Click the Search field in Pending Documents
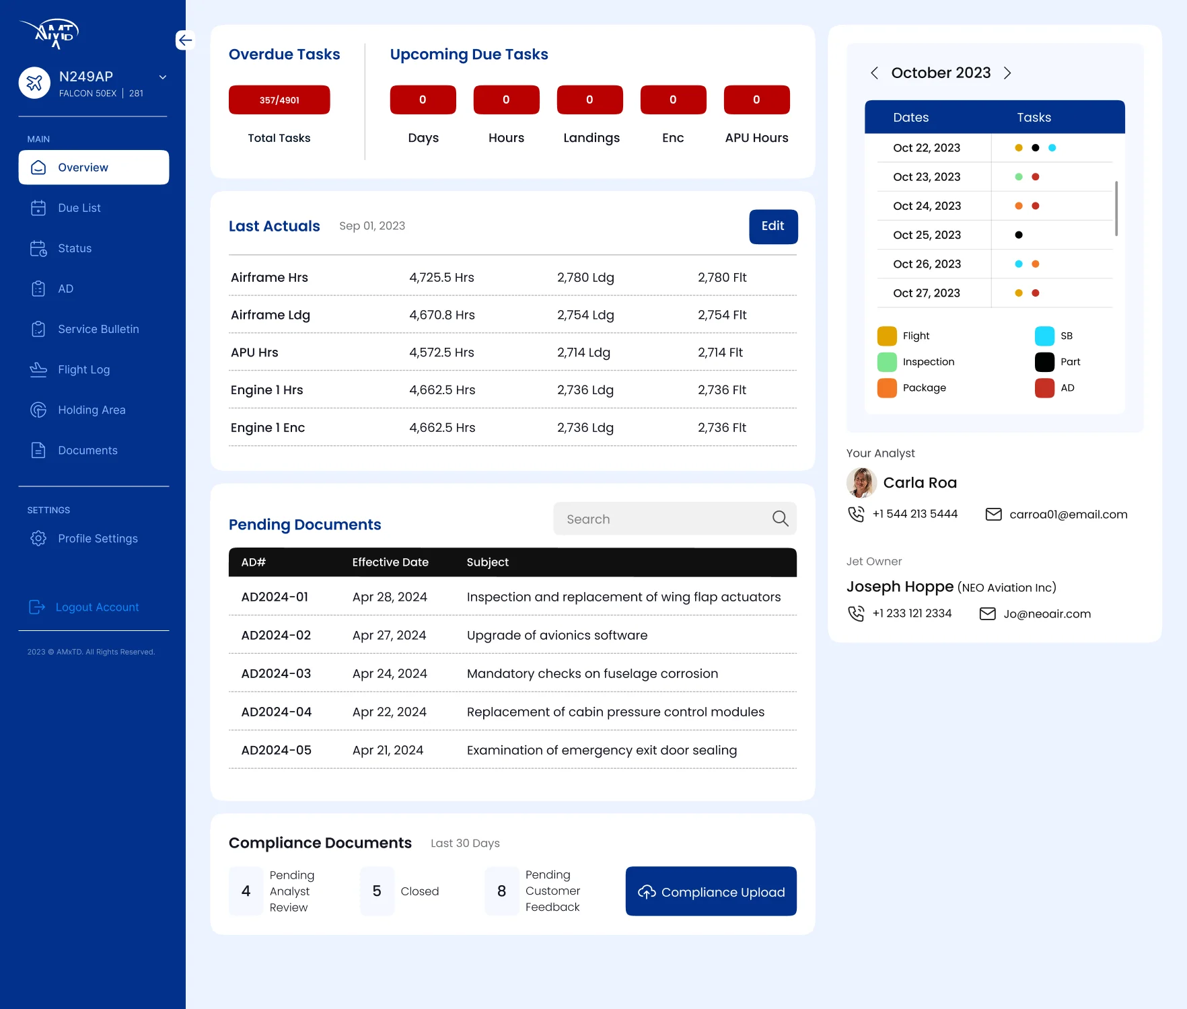The image size is (1187, 1009). pos(663,519)
